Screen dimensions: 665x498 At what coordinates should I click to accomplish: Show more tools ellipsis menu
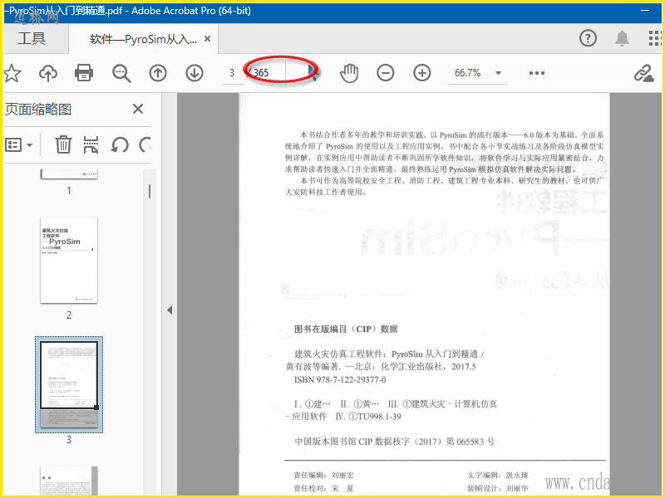pyautogui.click(x=536, y=73)
